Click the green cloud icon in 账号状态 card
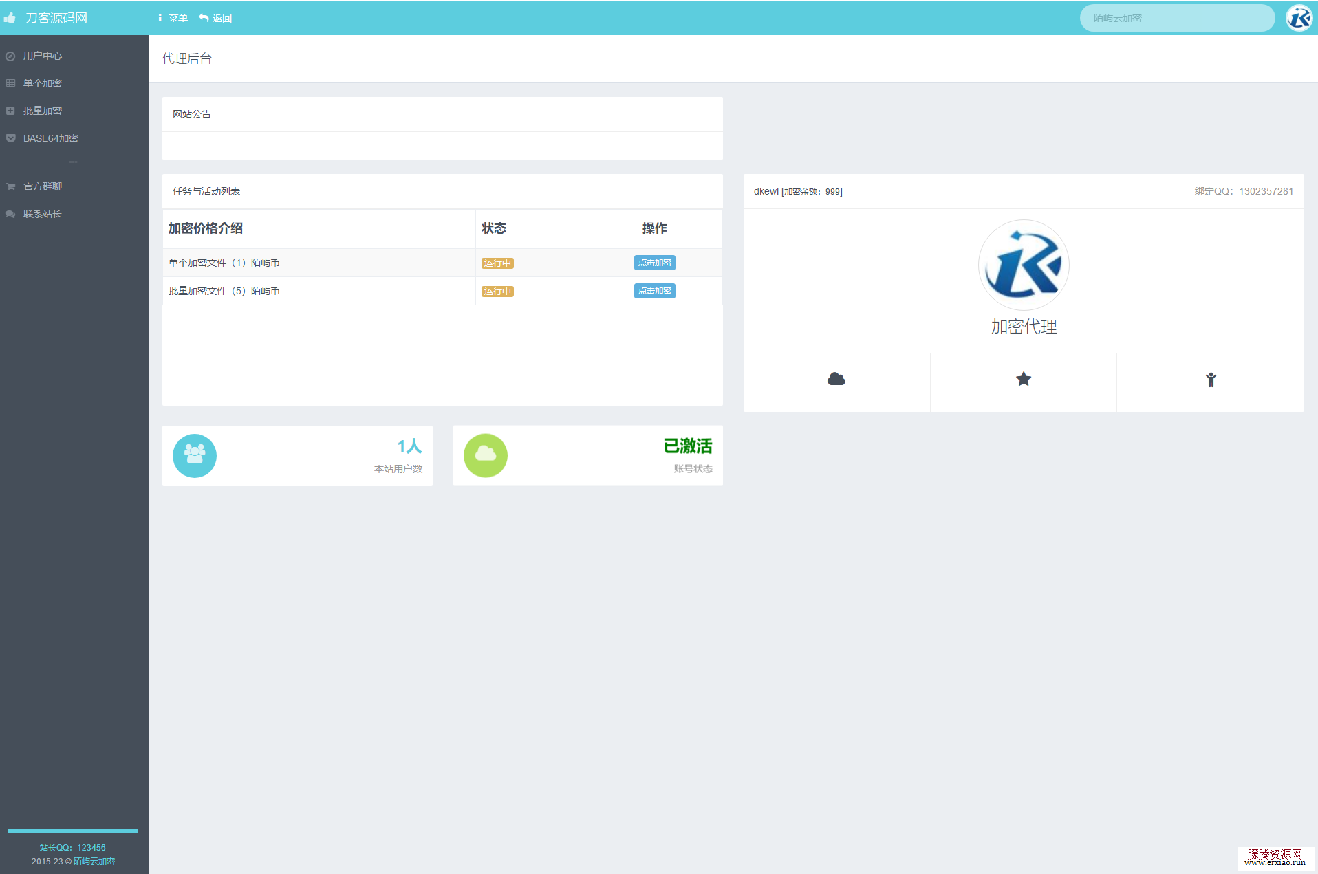The width and height of the screenshot is (1318, 874). [x=486, y=455]
